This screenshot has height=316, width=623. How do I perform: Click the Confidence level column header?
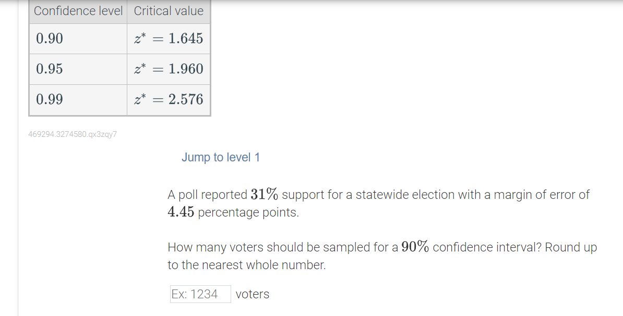(x=78, y=11)
